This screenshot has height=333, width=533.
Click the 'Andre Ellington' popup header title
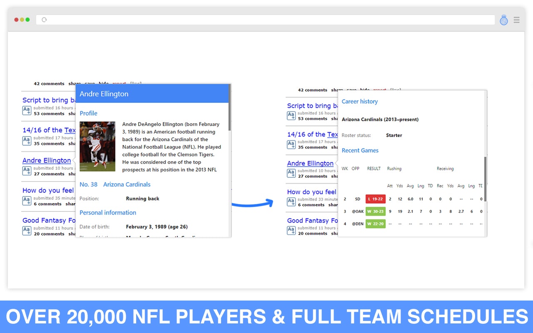(104, 94)
